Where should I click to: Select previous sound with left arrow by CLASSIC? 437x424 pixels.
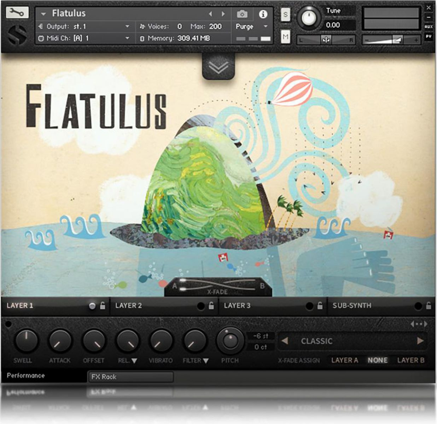click(285, 341)
